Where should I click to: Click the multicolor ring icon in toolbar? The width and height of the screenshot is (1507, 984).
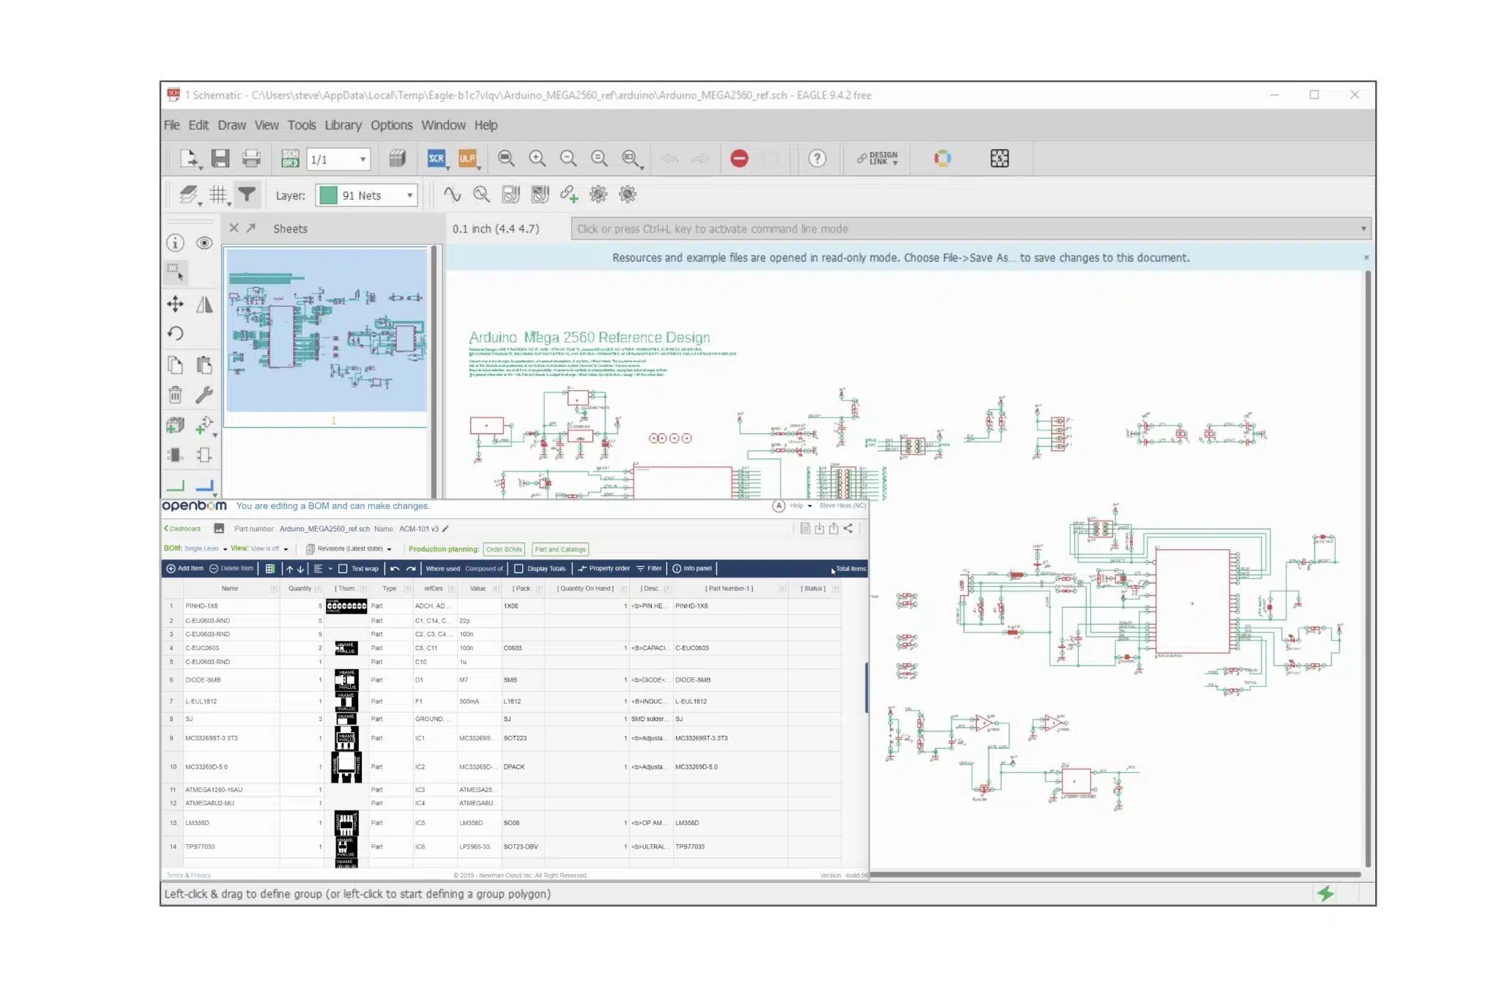pyautogui.click(x=942, y=158)
